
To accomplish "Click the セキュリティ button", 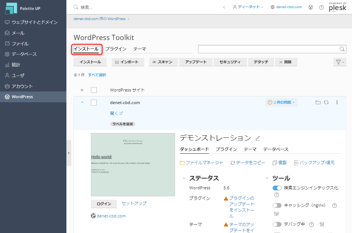I will coord(230,62).
